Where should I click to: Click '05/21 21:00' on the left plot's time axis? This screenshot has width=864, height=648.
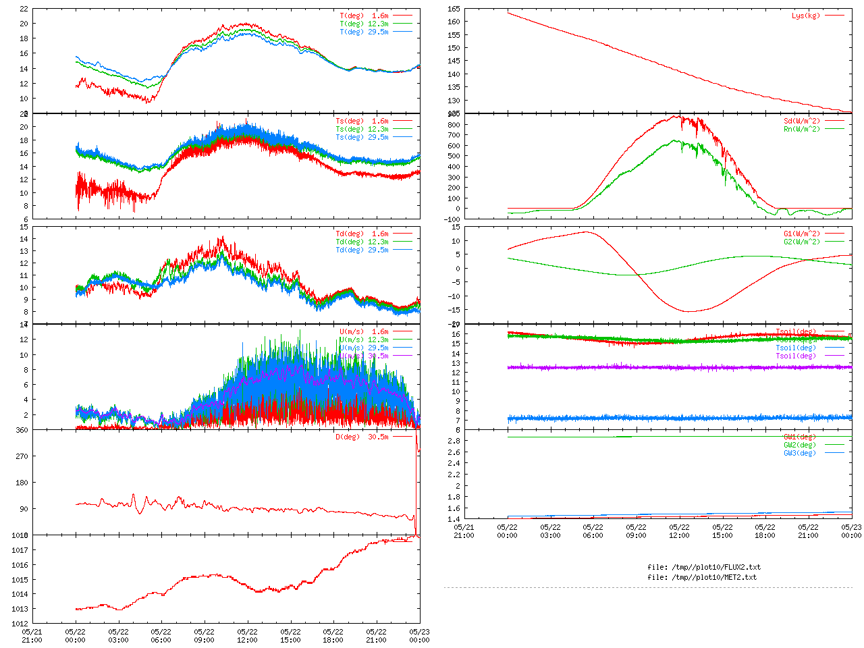click(x=32, y=636)
